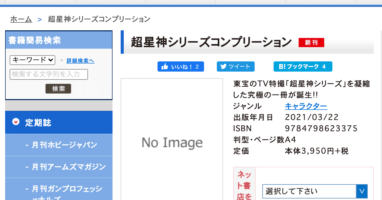Image resolution: width=382 pixels, height=200 pixels.
Task: Open 月刊アームズマガジン menu item
Action: [x=59, y=167]
